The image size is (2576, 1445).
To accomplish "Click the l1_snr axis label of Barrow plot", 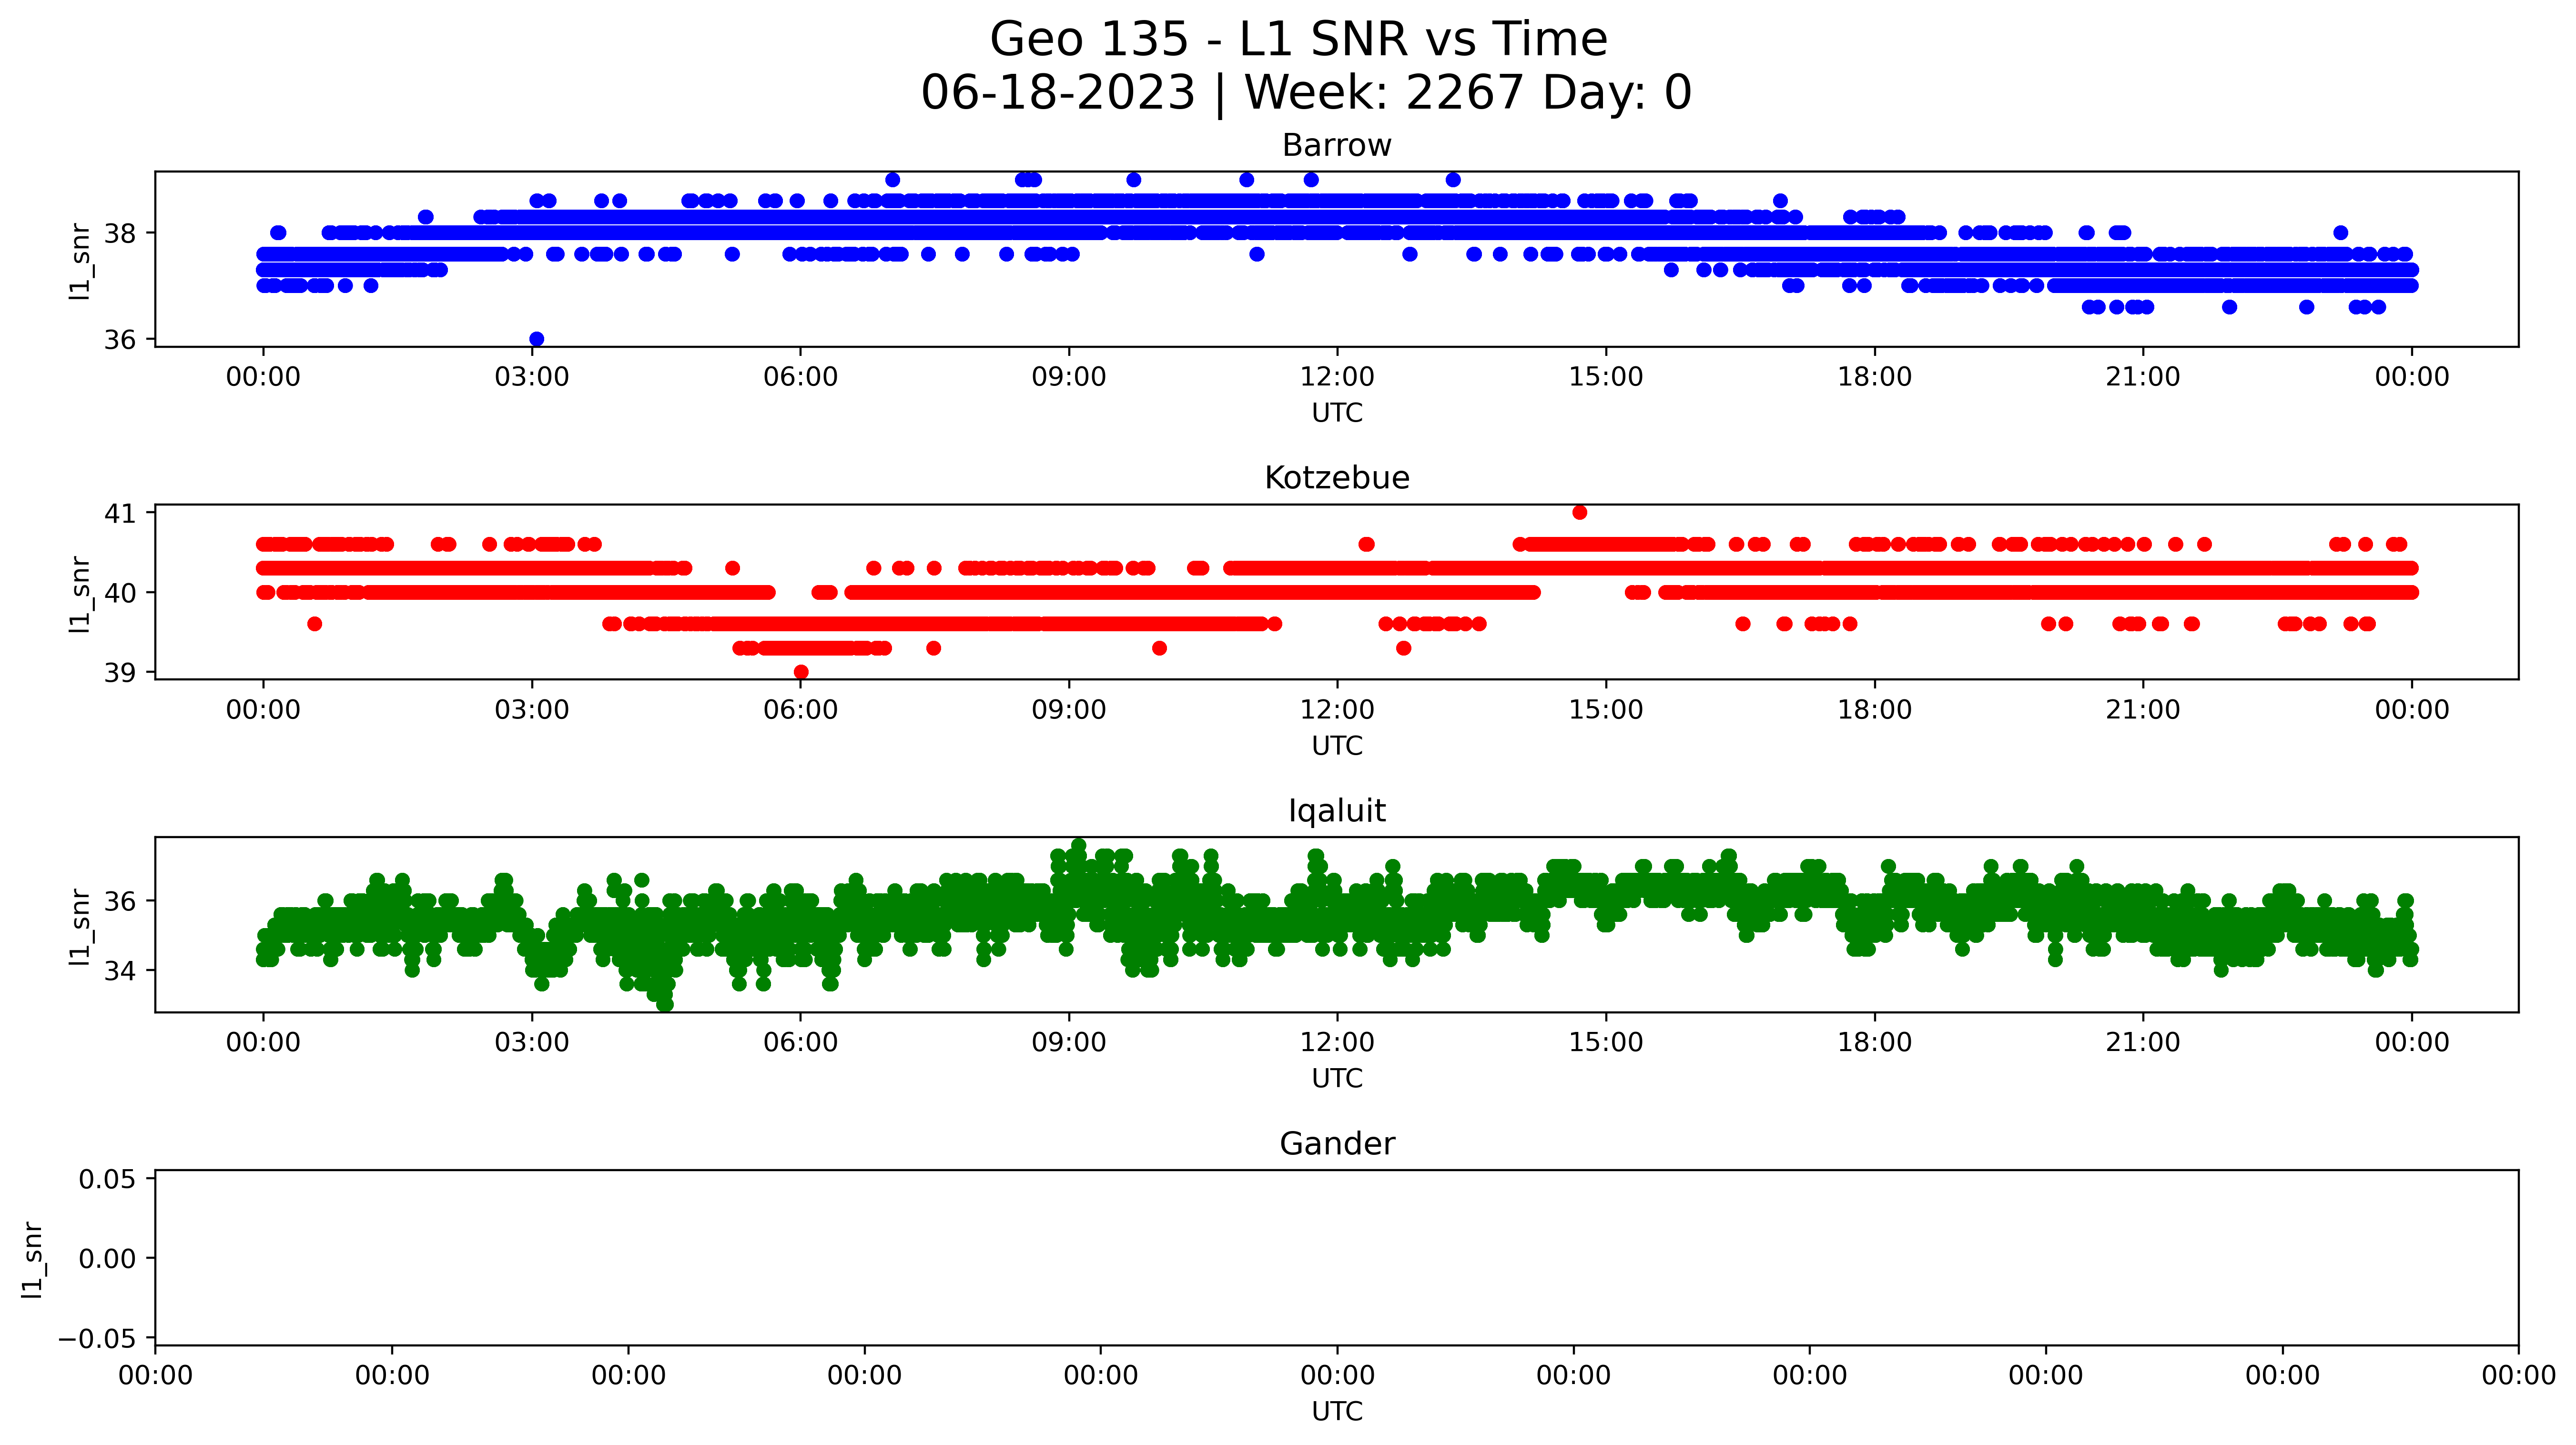I will [80, 261].
